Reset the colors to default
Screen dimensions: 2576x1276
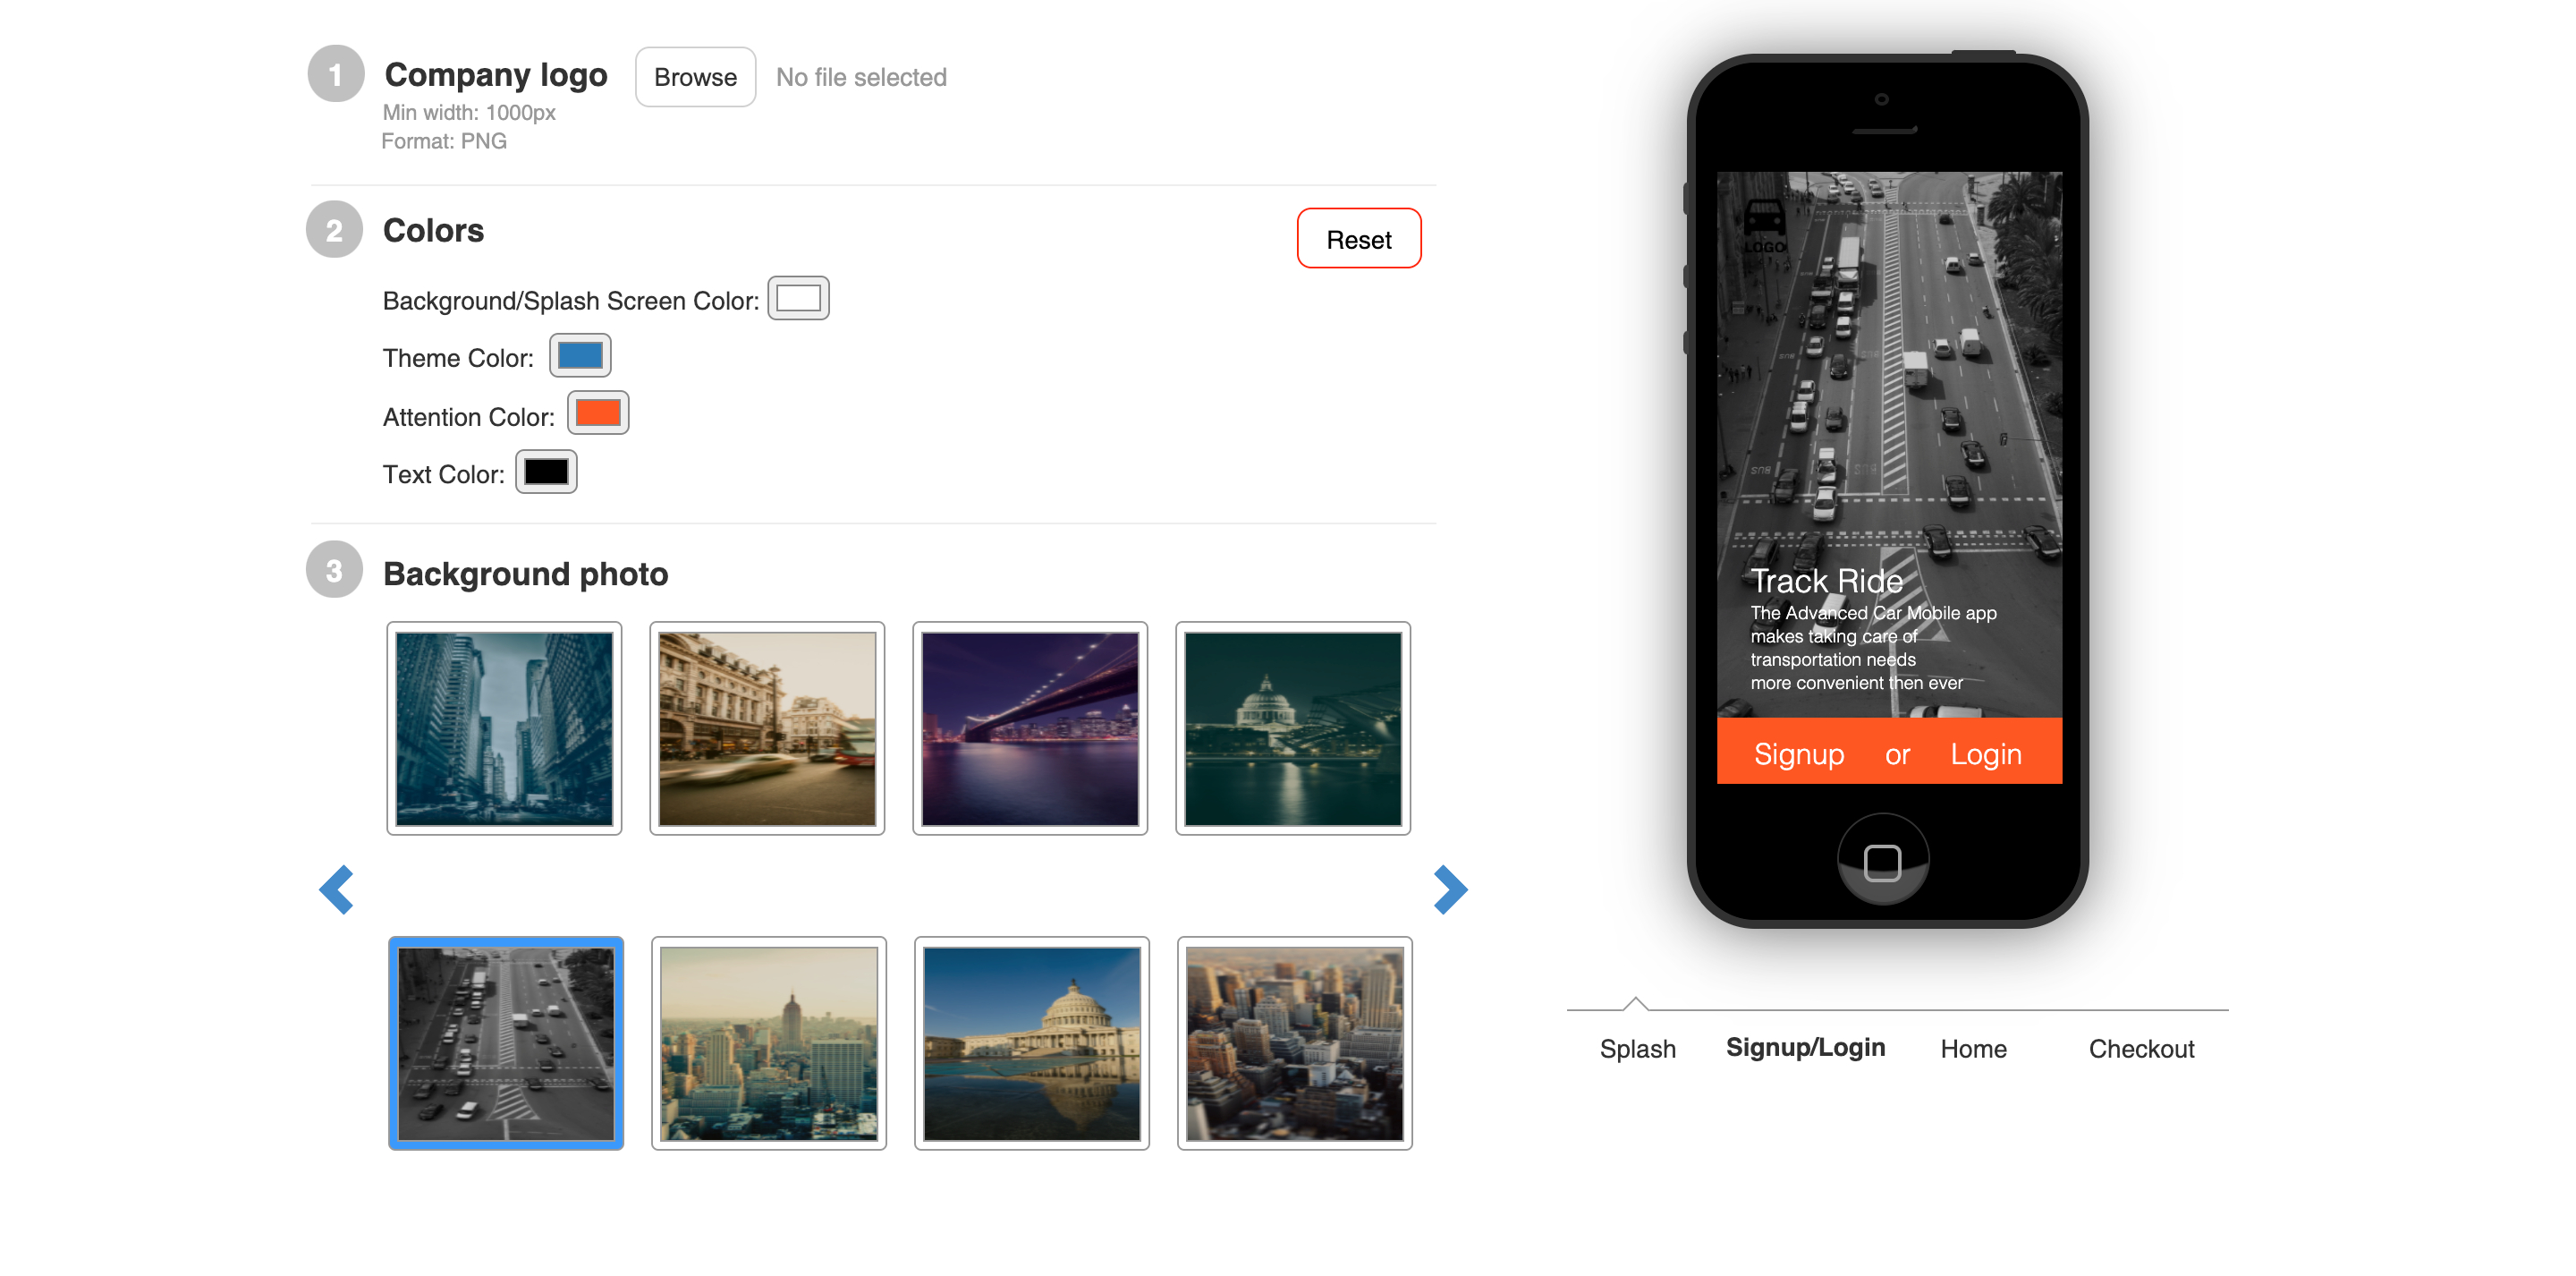[x=1358, y=239]
